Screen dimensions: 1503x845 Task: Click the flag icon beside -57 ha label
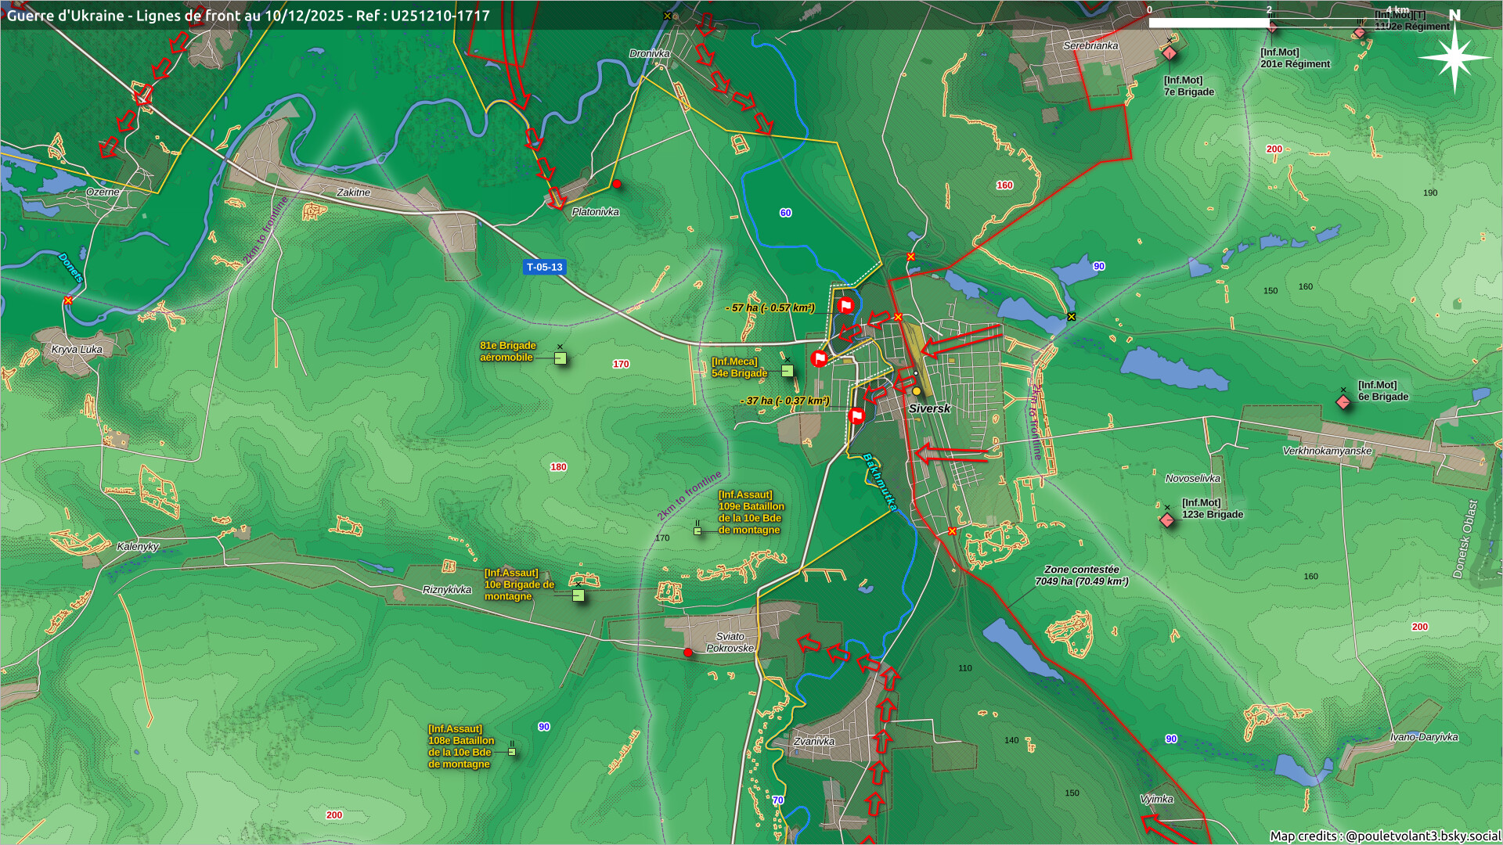click(x=845, y=305)
